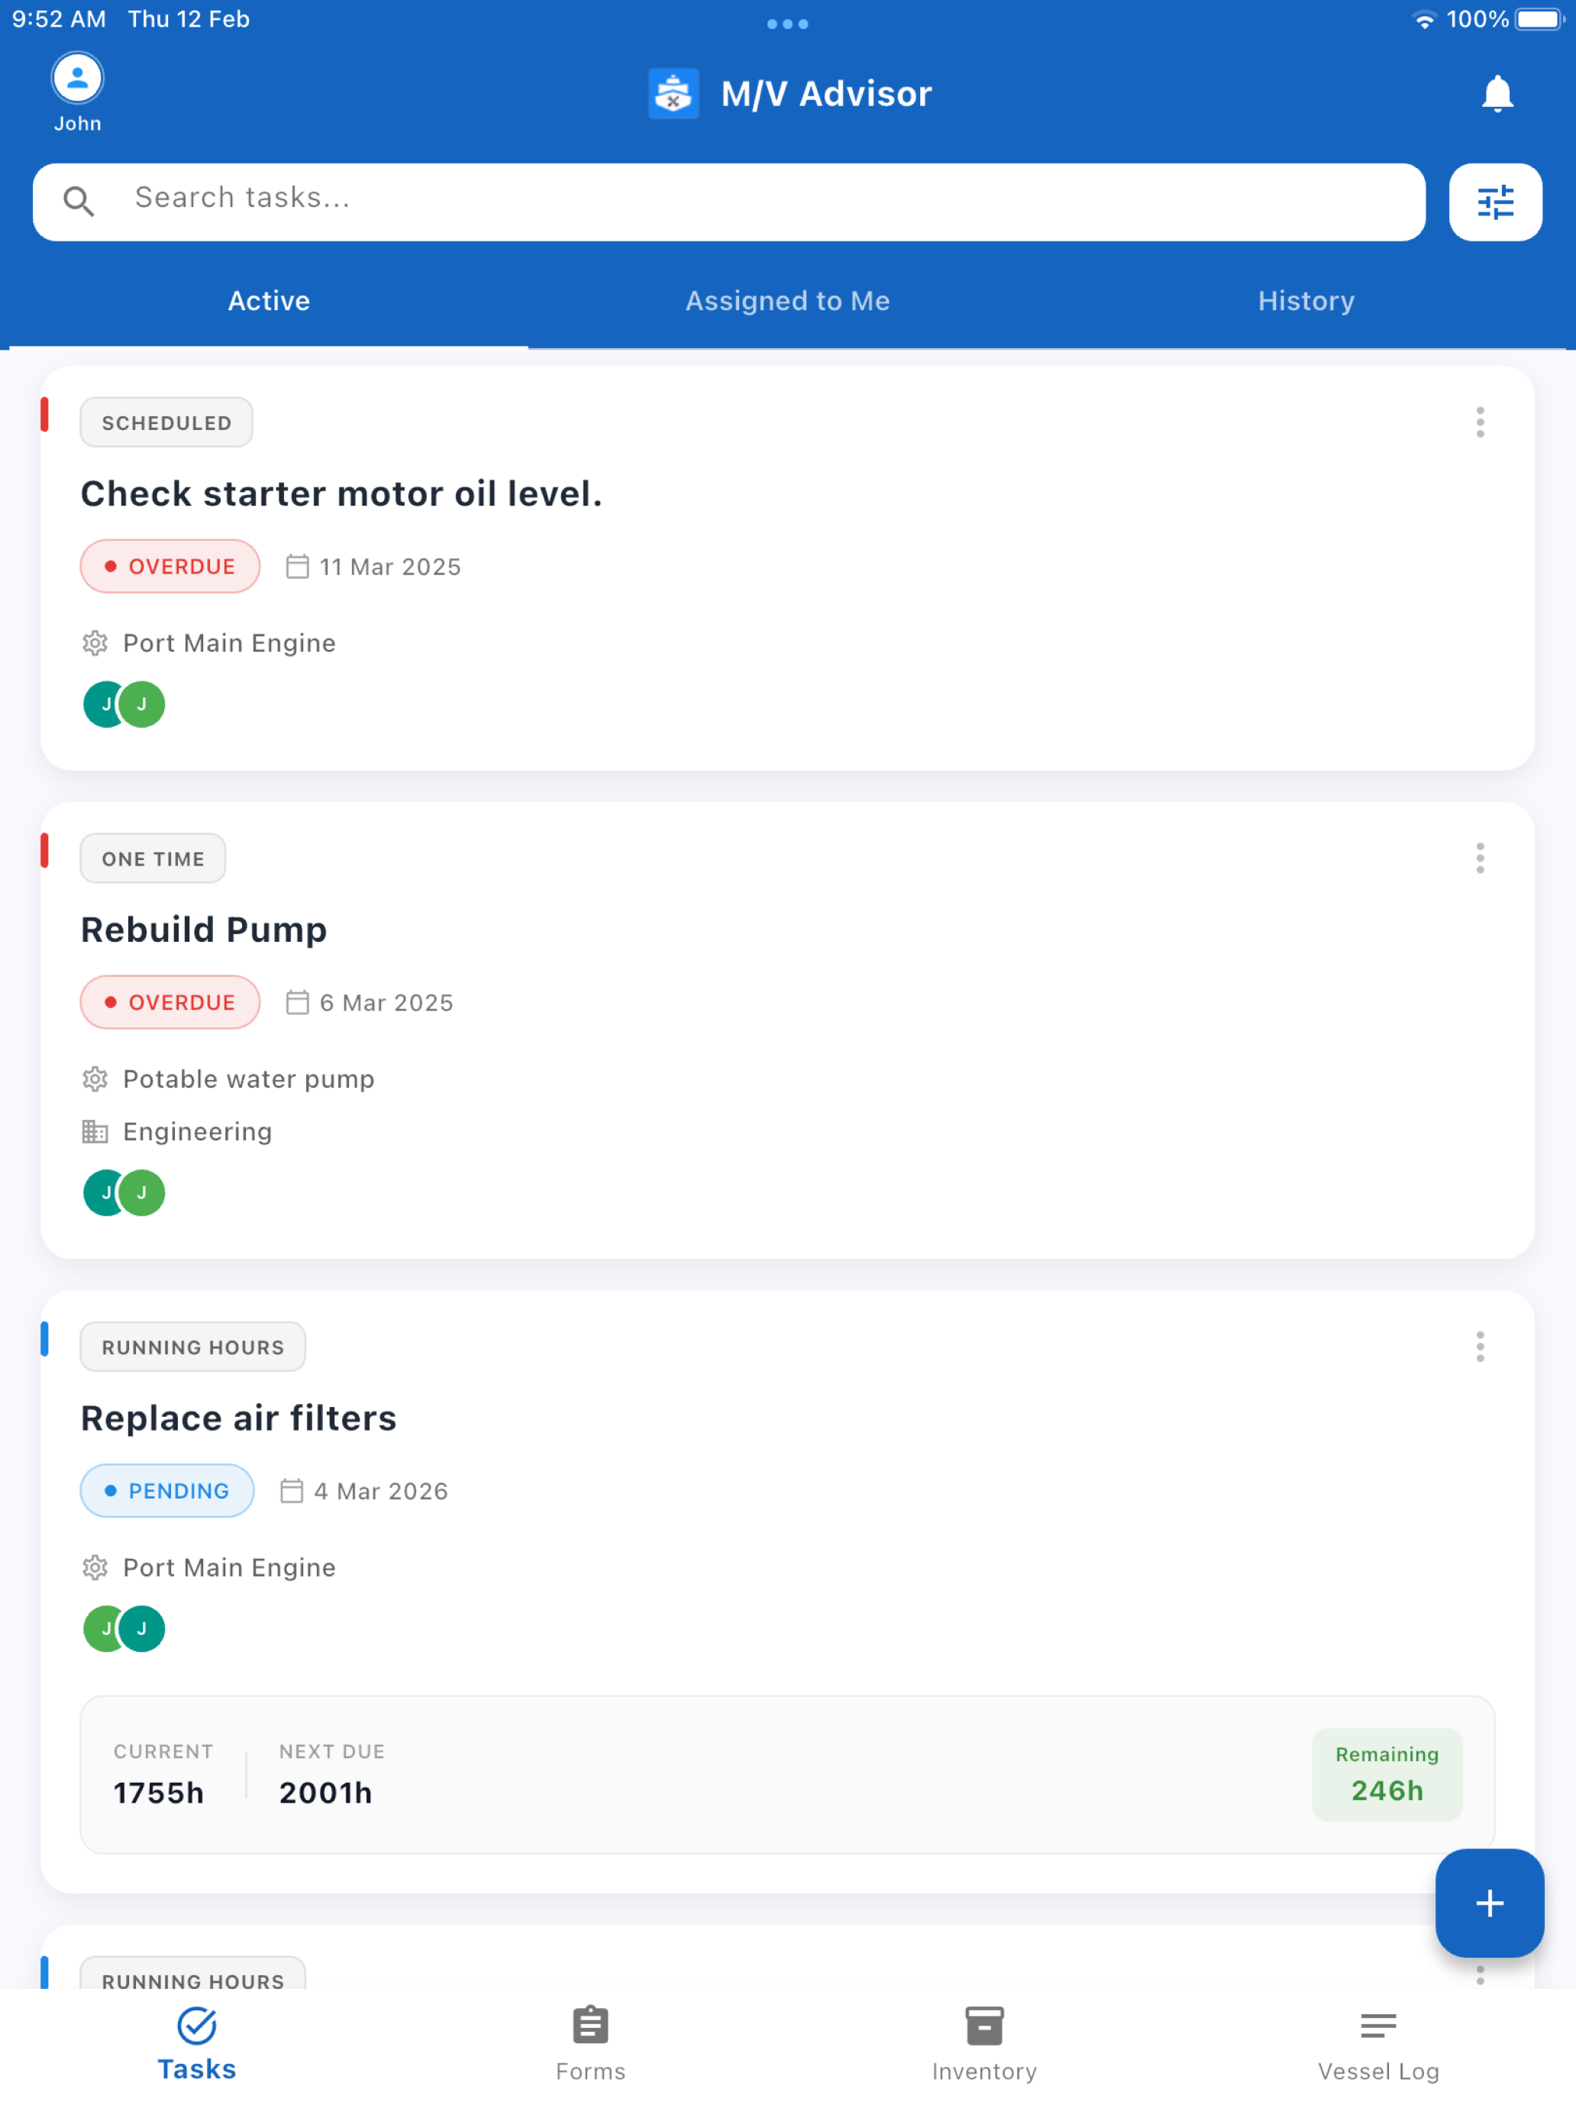Open John's profile avatar

point(77,78)
